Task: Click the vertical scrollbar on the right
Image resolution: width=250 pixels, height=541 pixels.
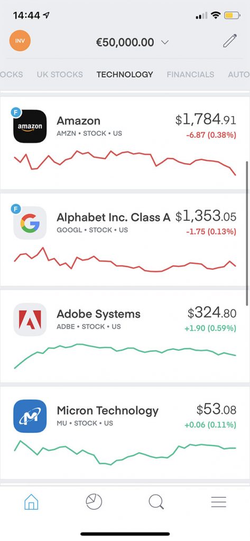Action: coord(247,233)
